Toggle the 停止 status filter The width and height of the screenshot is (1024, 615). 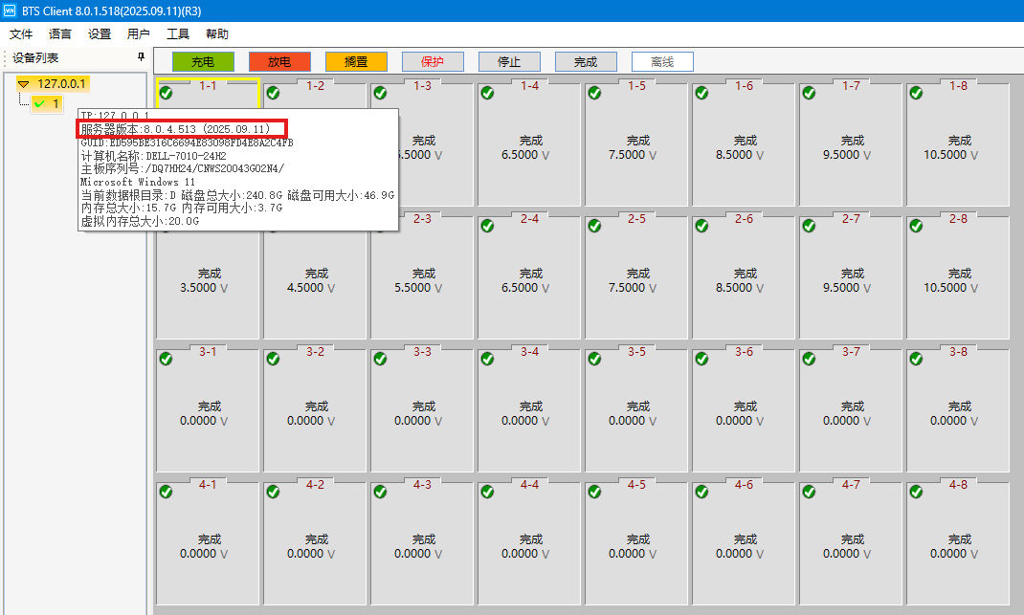(x=509, y=61)
